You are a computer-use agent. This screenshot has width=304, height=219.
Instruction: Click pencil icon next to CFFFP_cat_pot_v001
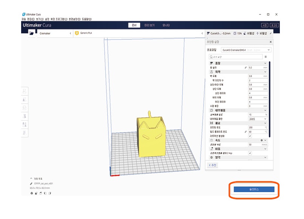pos(31,184)
